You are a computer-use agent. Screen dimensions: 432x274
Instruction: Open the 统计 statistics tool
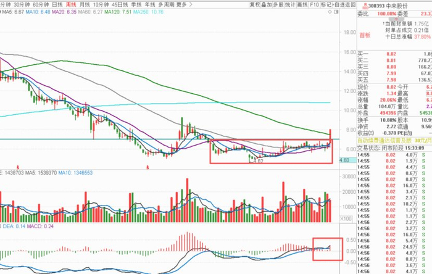291,4
